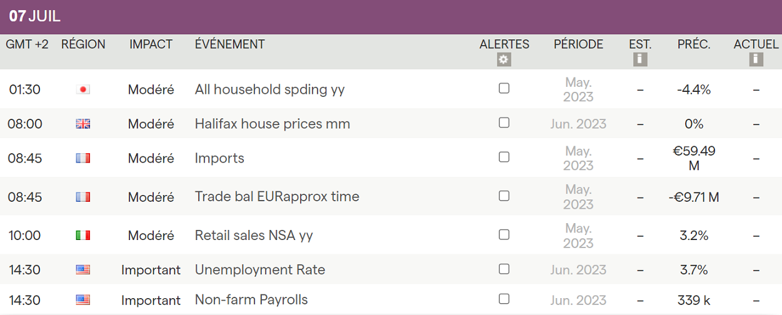Open the Trade bal EURapprox time event
782x315 pixels.
tap(277, 197)
